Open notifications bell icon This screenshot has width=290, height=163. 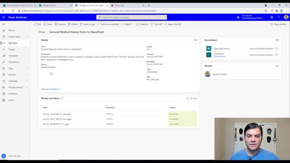(238, 17)
